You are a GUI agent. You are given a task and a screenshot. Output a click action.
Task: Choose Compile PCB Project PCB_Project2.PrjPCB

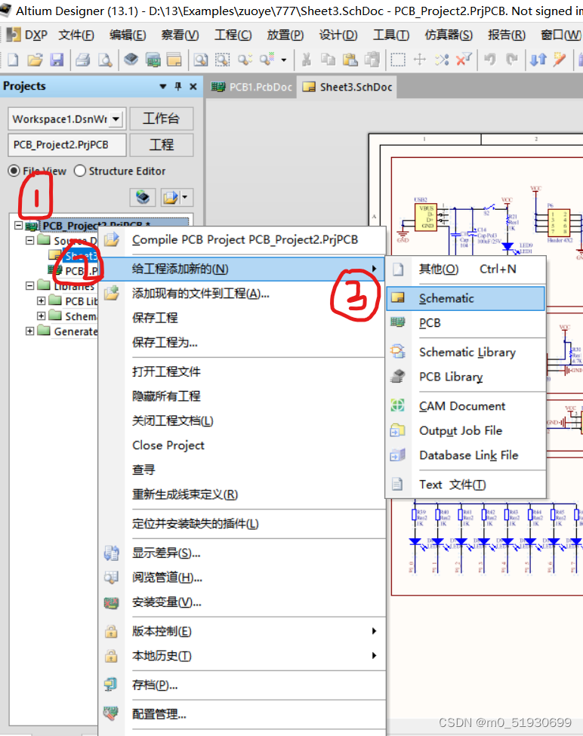pyautogui.click(x=242, y=240)
